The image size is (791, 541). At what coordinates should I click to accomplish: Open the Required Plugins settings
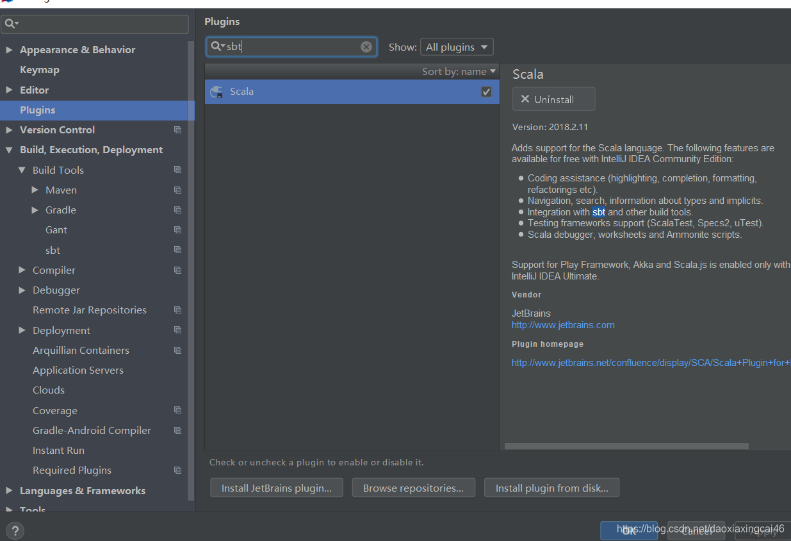(72, 470)
